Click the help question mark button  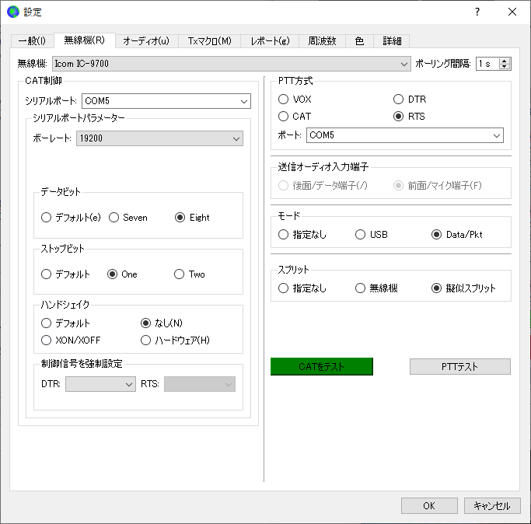point(477,12)
